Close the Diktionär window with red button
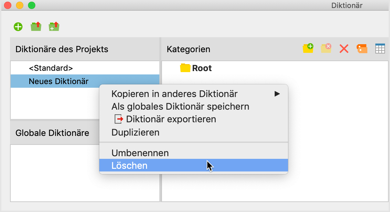 (8, 5)
